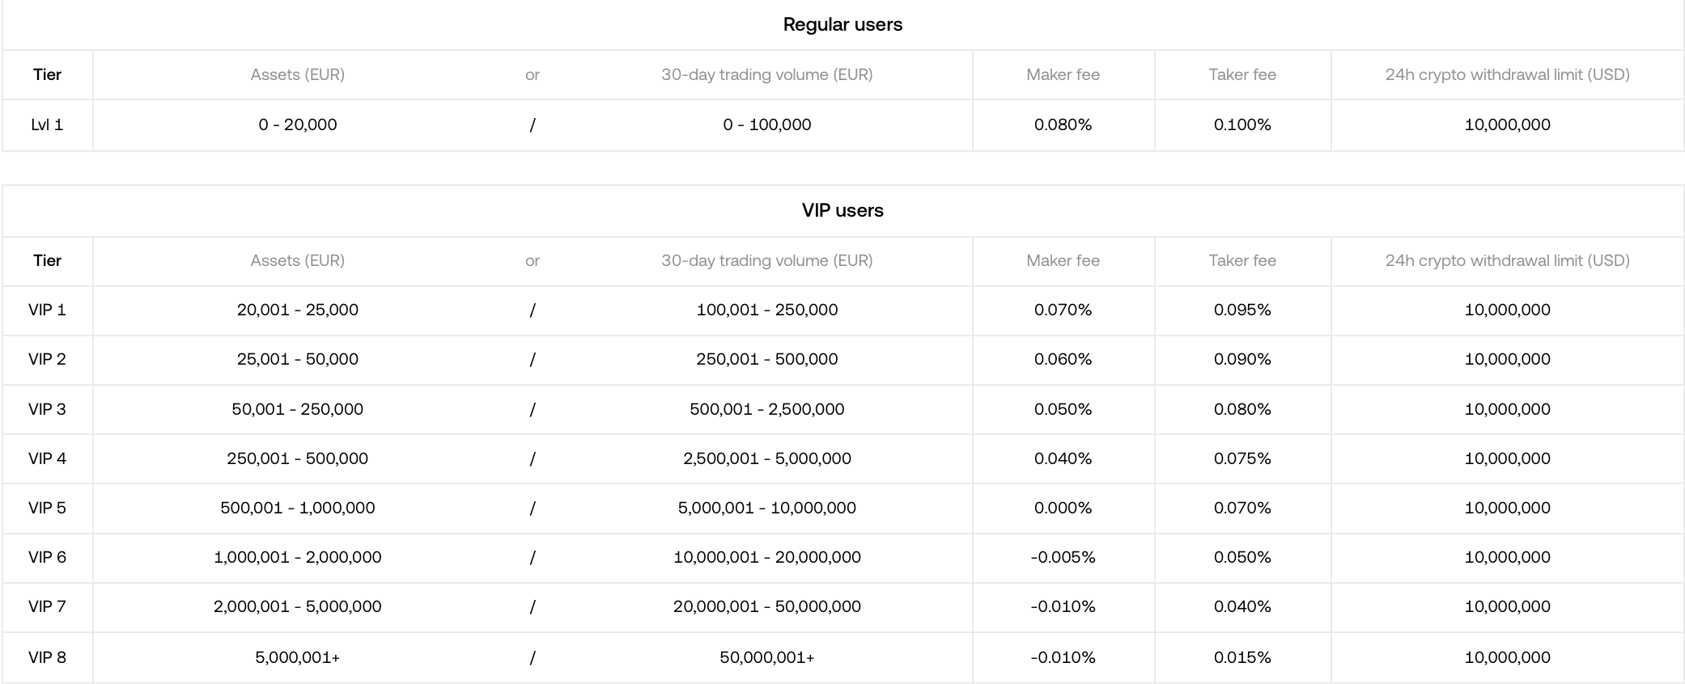Click VIP 6 maker fee -0.005%
This screenshot has width=1685, height=684.
tap(1063, 557)
